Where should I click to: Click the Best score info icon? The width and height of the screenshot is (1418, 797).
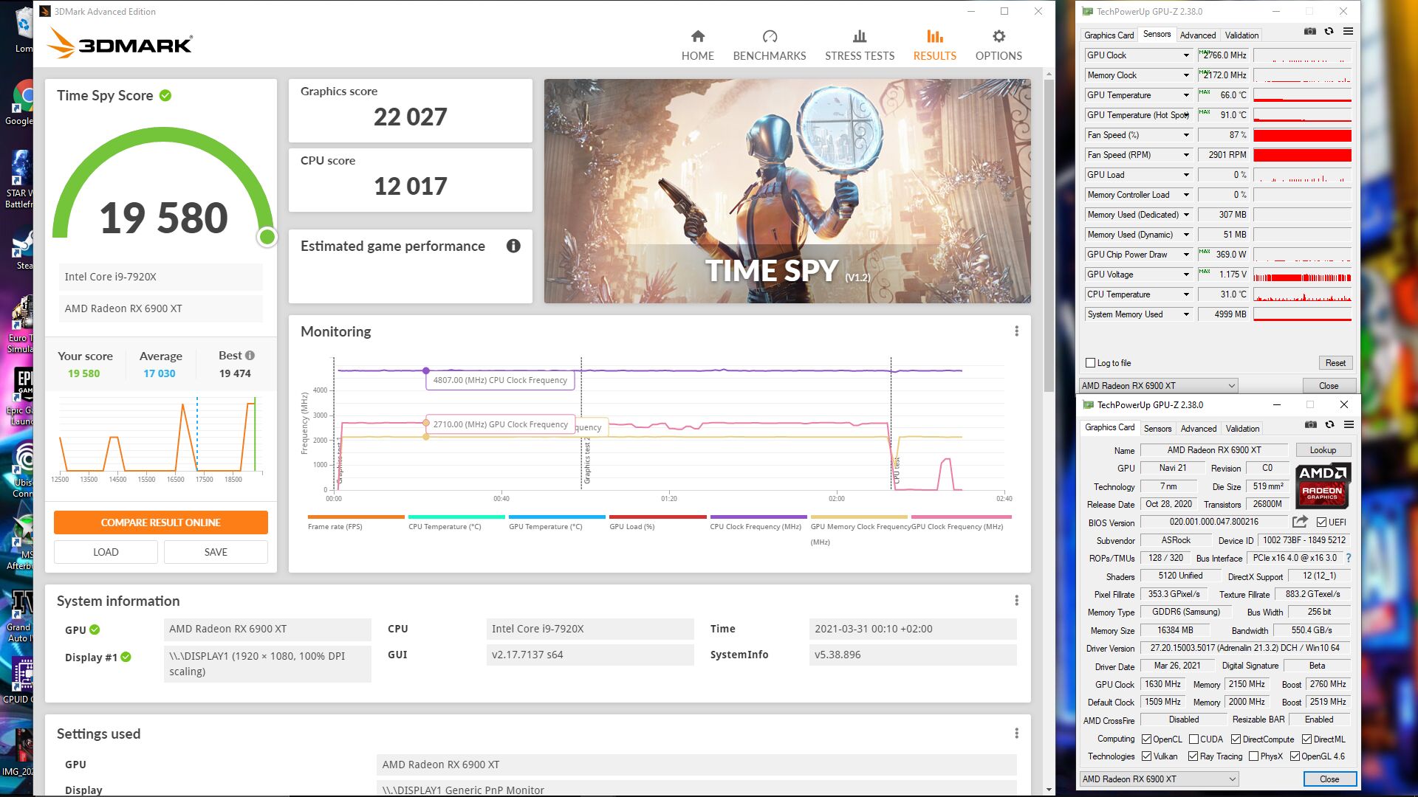250,355
